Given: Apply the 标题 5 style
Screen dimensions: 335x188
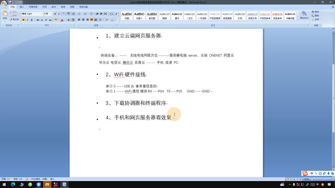Looking at the screenshot, I should [x=139, y=16].
